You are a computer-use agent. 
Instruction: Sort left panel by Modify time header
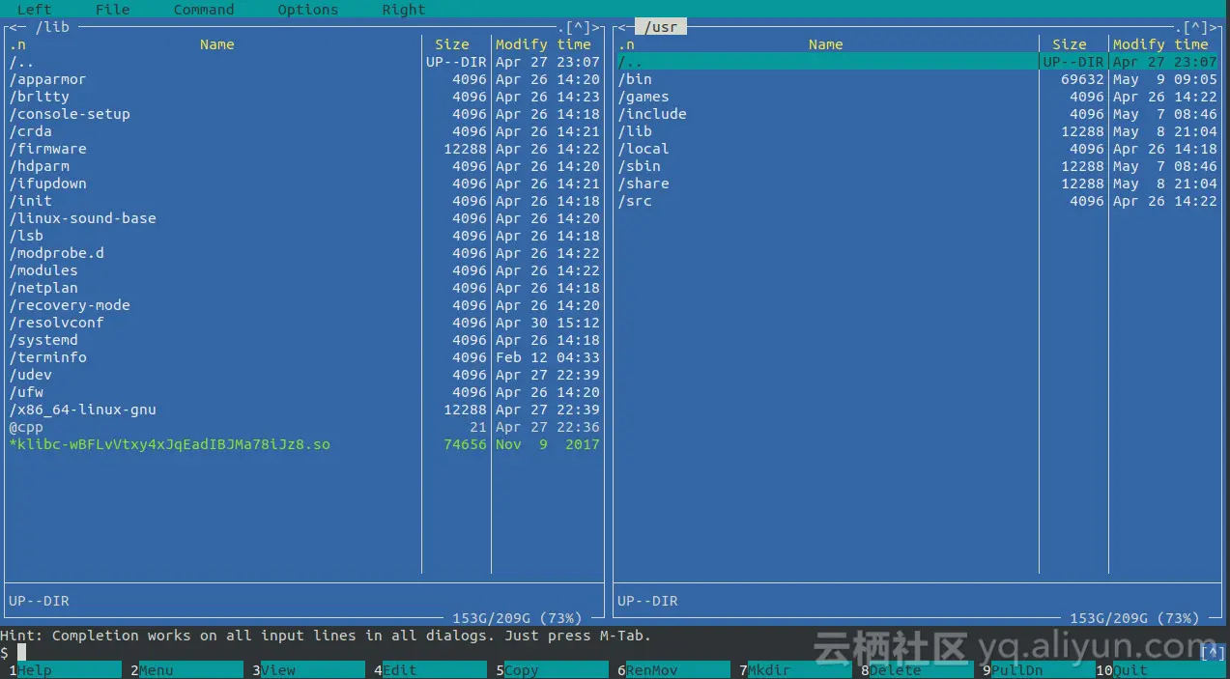(x=543, y=44)
